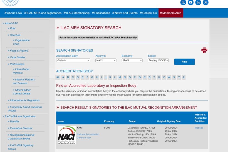228x152 pixels.
Task: Open the Publications menu item
Action: pyautogui.click(x=101, y=13)
